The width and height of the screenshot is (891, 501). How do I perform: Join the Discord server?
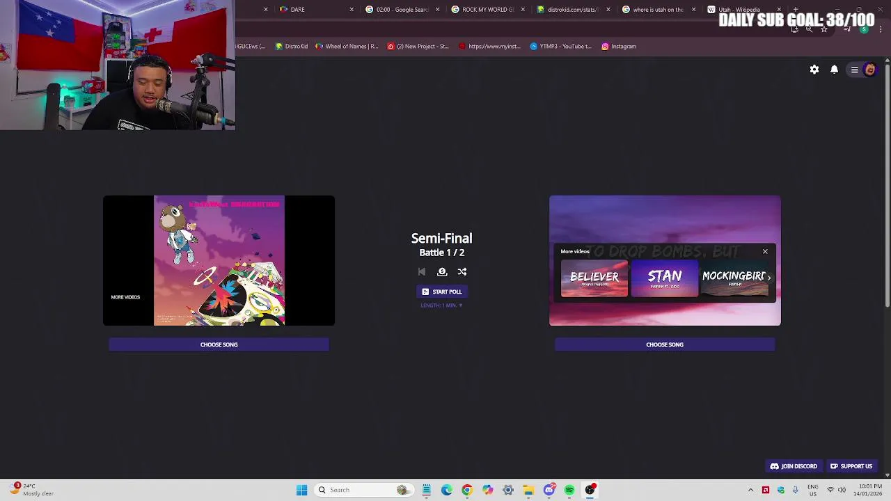pos(794,466)
